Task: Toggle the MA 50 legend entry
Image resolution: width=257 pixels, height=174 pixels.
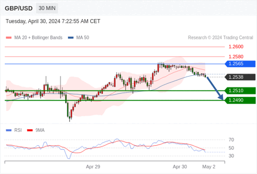Action: [x=79, y=38]
